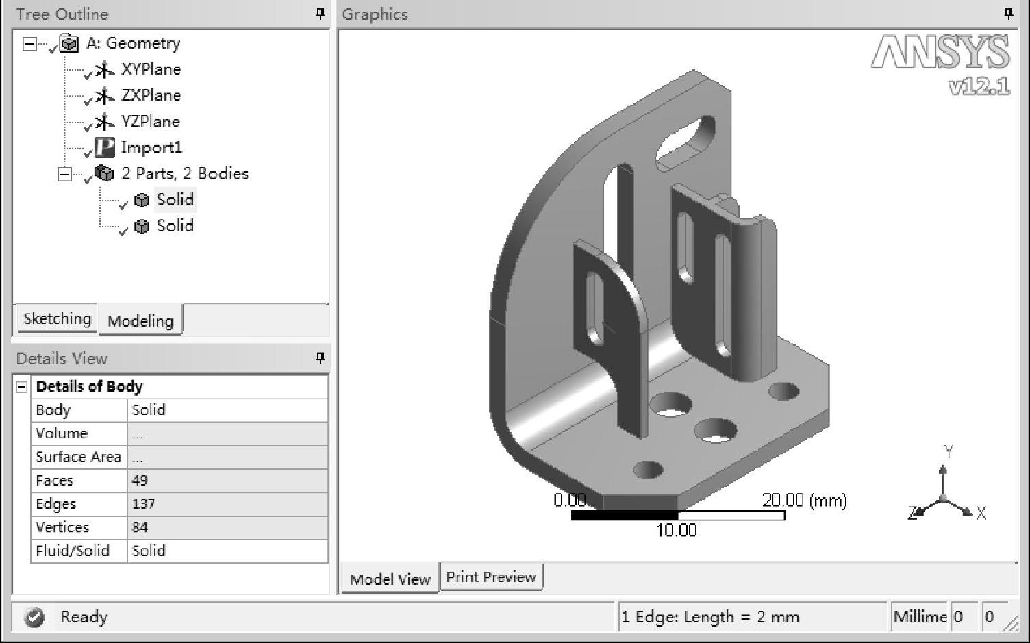Select A: Geometry in the tree

tap(134, 43)
